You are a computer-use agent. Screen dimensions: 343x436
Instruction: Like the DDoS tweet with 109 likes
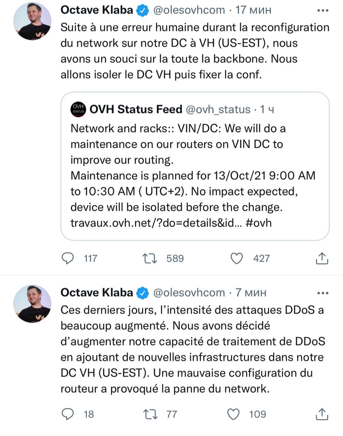[233, 414]
